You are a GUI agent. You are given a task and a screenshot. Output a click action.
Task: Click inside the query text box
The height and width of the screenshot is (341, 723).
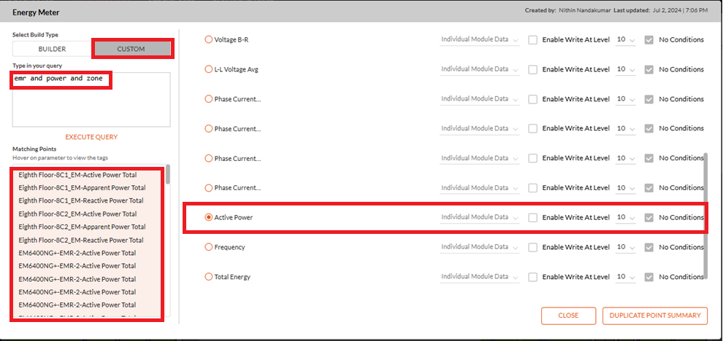click(91, 99)
